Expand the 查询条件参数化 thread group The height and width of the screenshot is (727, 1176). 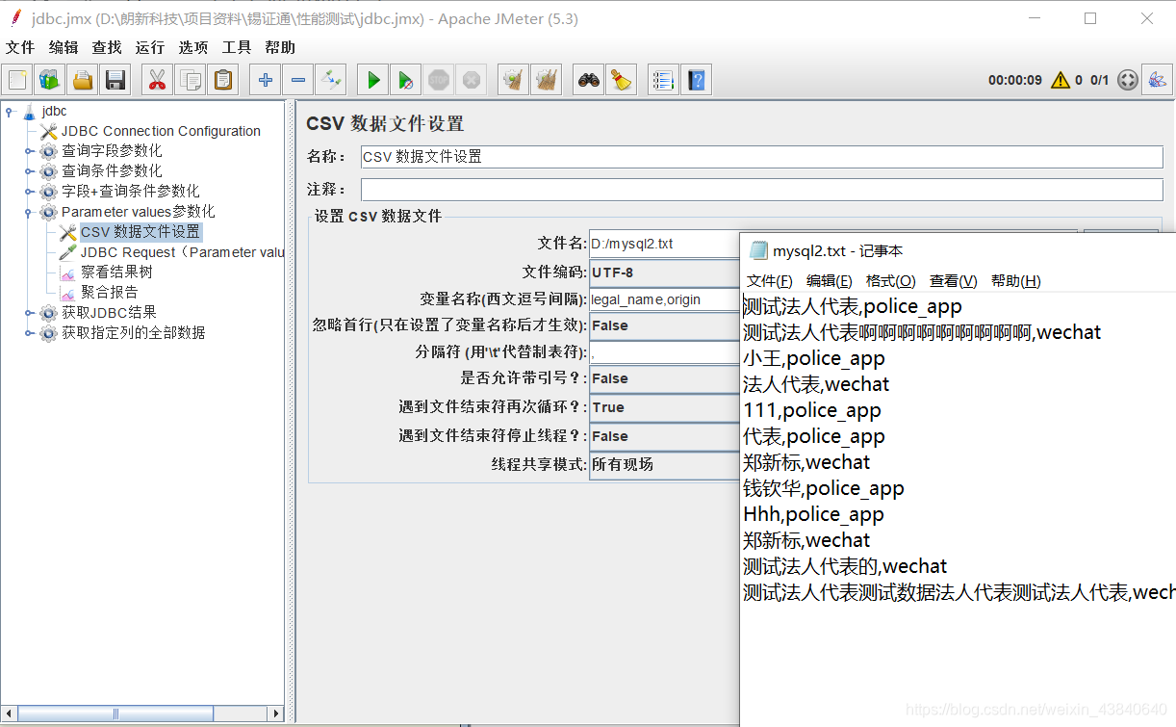click(29, 171)
